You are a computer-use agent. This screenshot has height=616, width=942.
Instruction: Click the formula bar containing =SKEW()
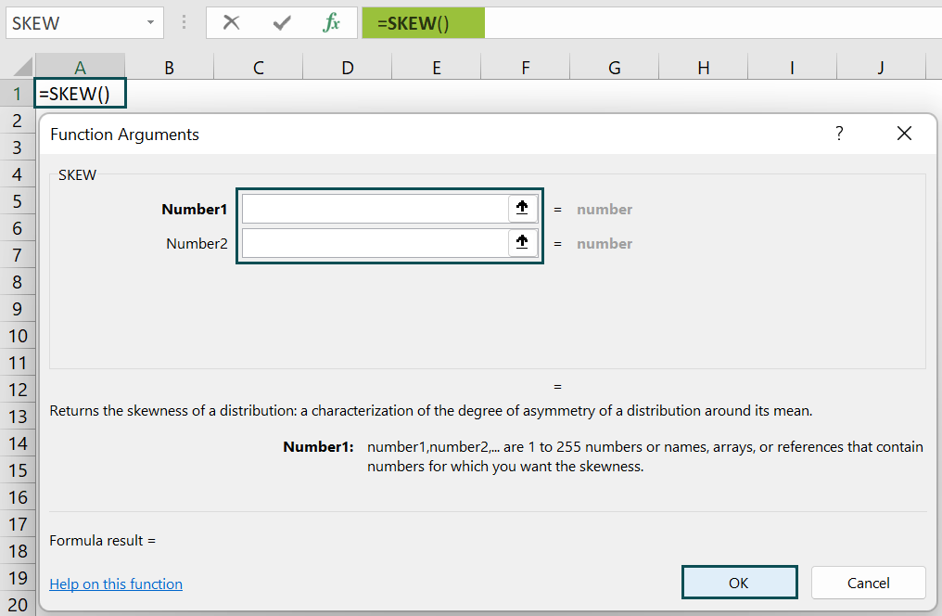[x=652, y=23]
